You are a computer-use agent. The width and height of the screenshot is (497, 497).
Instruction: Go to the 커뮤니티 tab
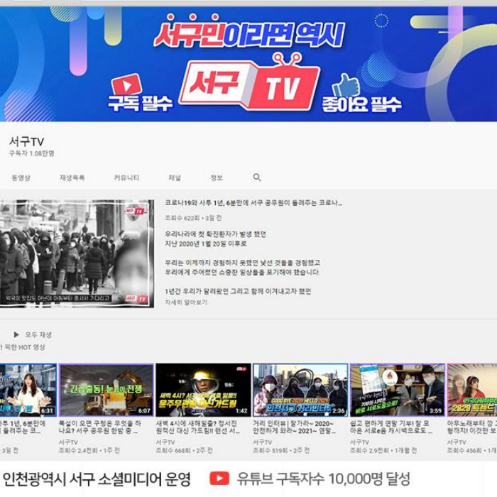pyautogui.click(x=126, y=177)
